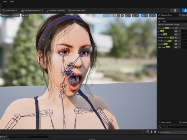Select the Rotate gizmo tool
The width and height of the screenshot is (187, 140).
click(111, 16)
